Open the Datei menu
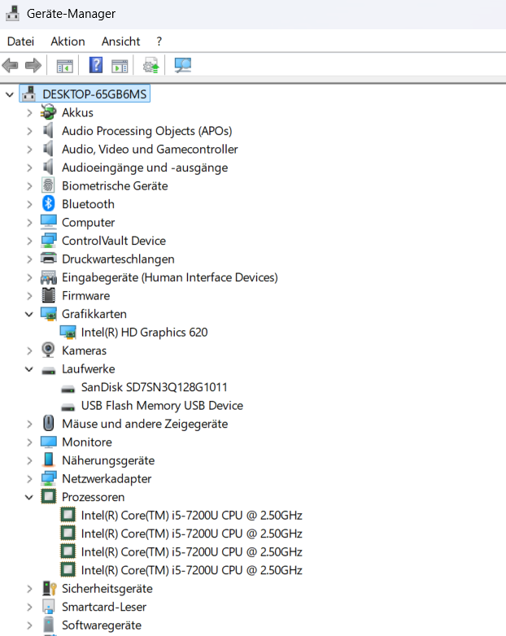The width and height of the screenshot is (506, 636). 20,41
